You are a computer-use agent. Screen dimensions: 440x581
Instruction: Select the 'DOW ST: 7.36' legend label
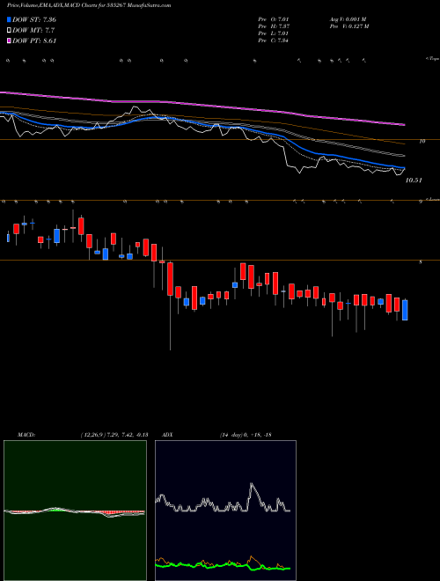pyautogui.click(x=34, y=19)
